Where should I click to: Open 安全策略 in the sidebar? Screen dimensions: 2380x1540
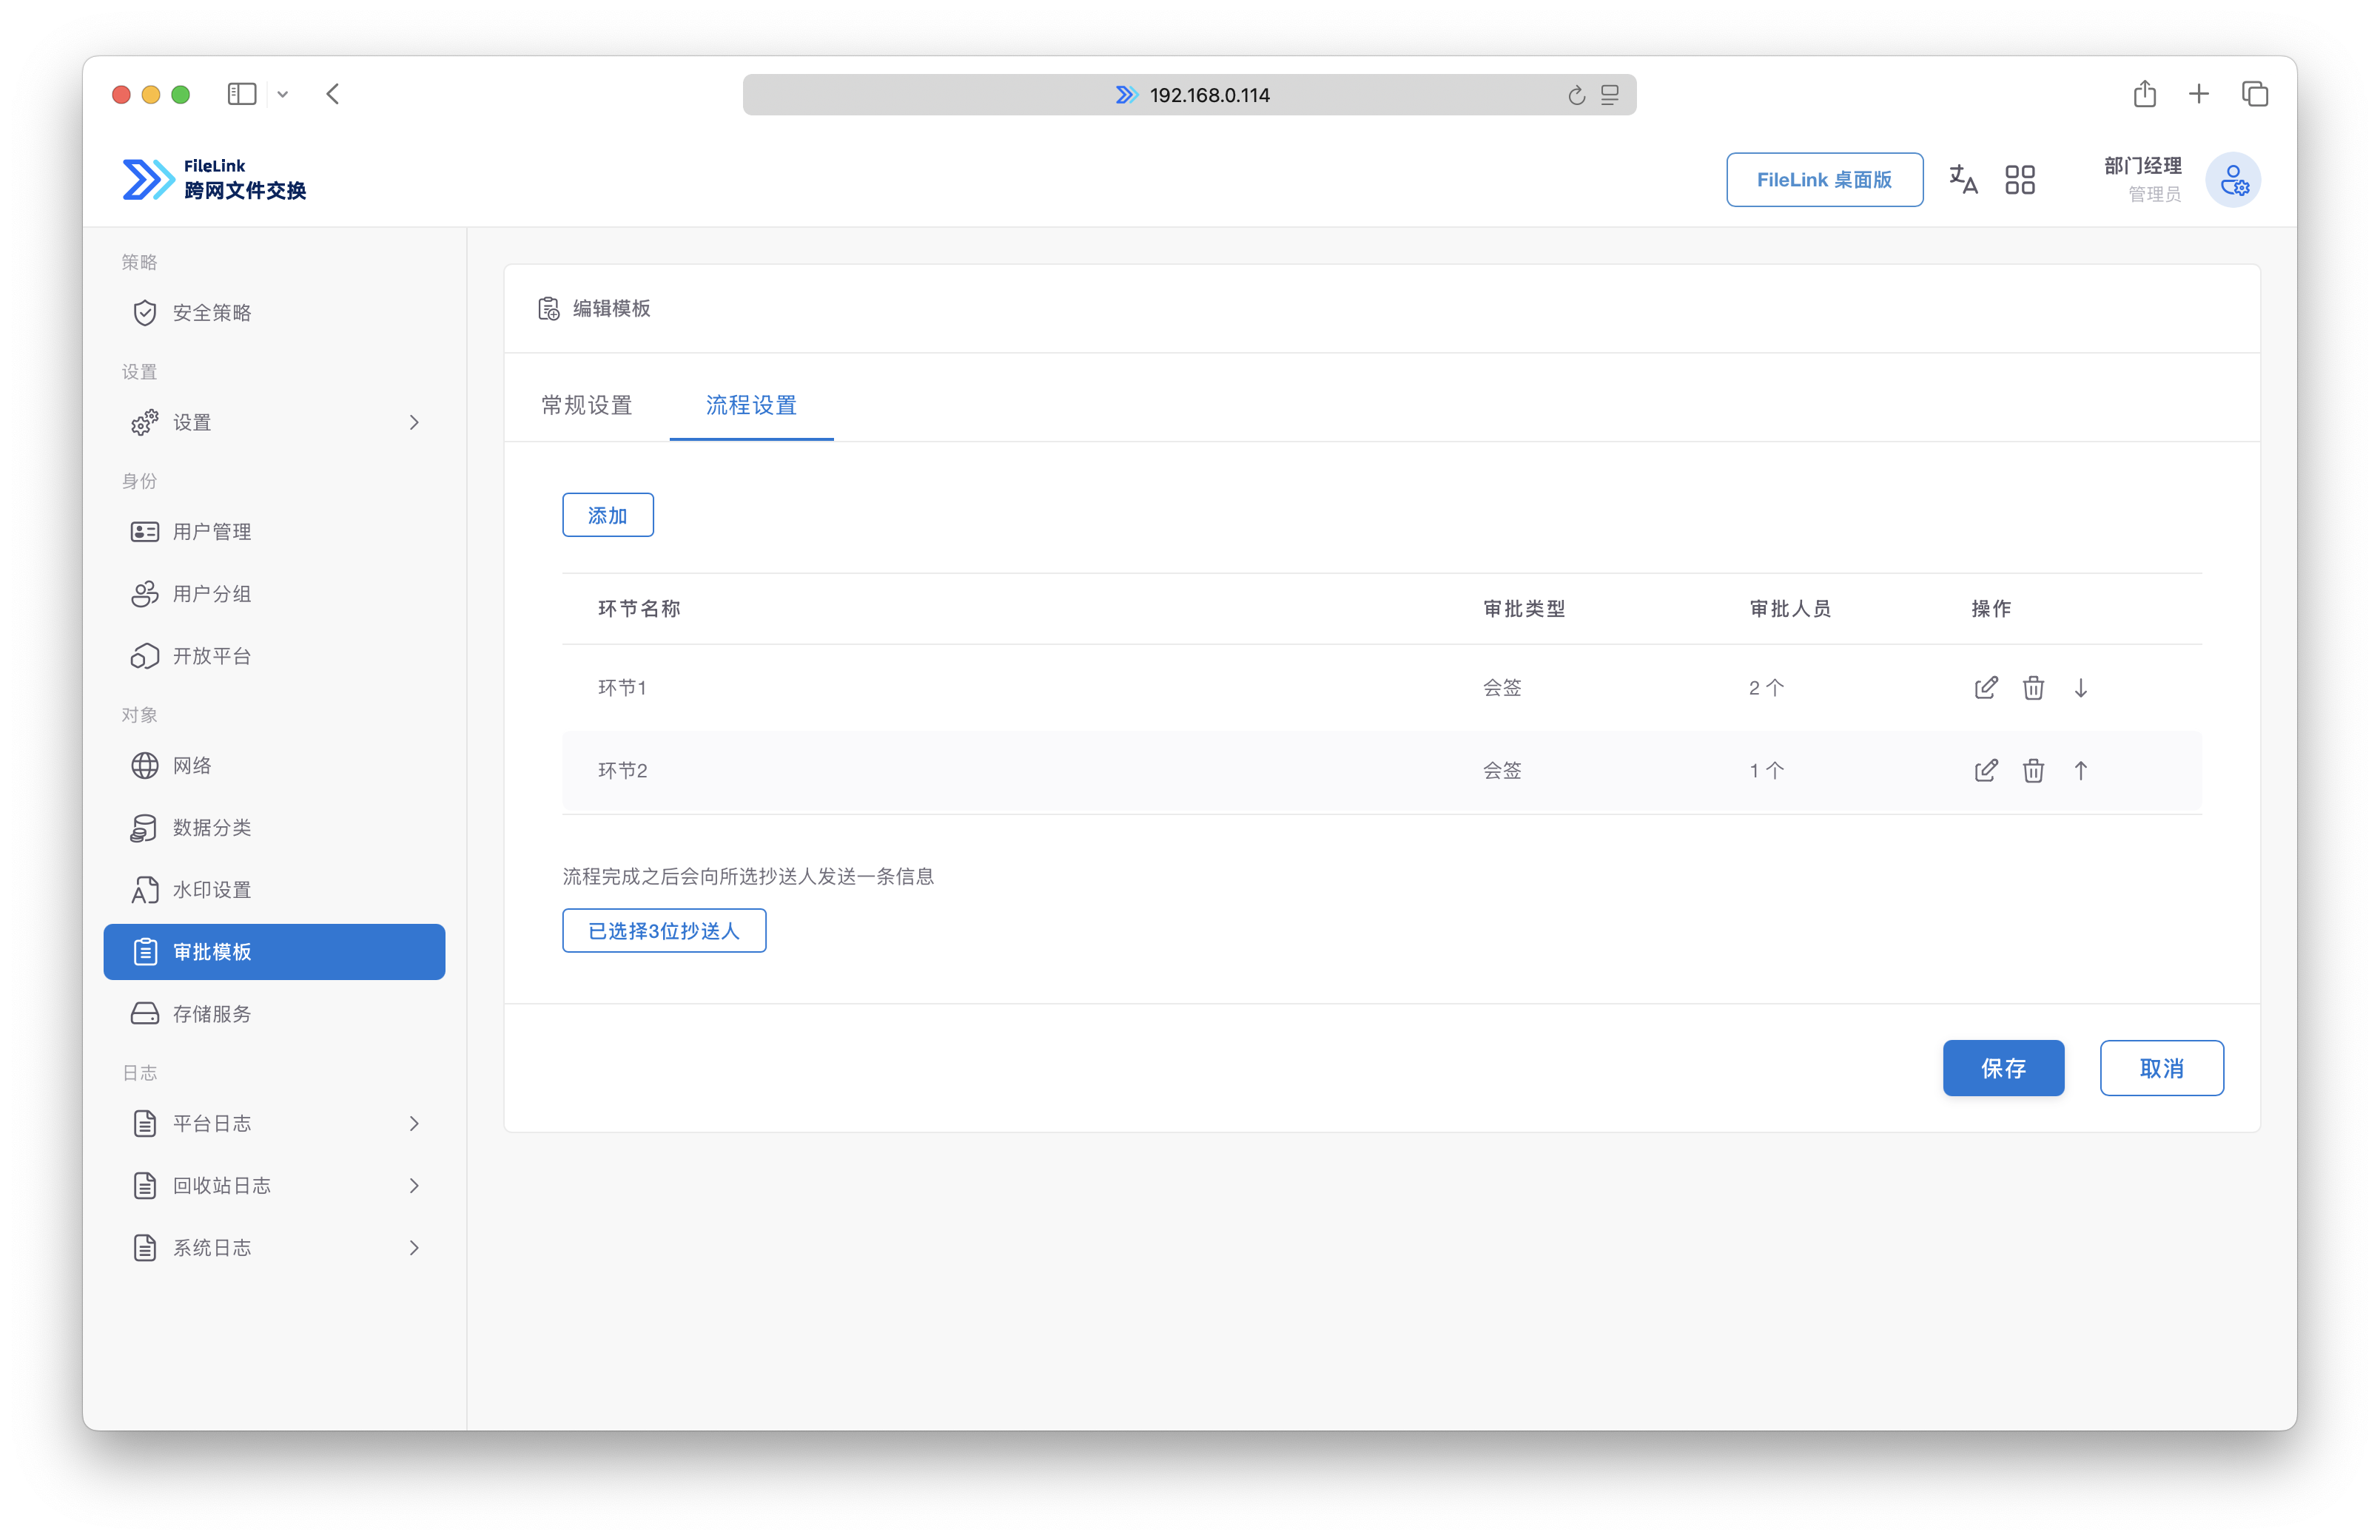point(274,313)
